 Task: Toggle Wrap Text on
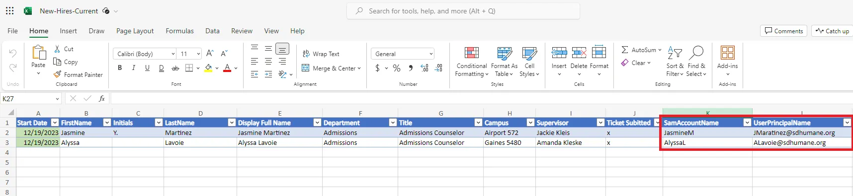click(321, 54)
